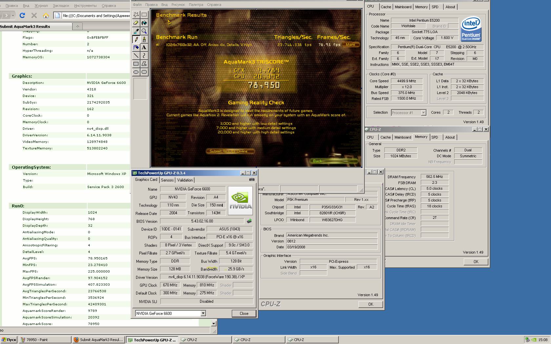Screen dimensions: 551x344
Task: Open the CPU-Z Processor #1 selection dropdown
Action: (423, 113)
